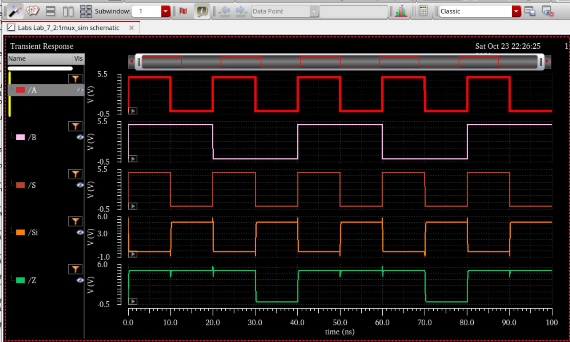Click the pink /B color swatch
The height and width of the screenshot is (342, 570).
pos(21,138)
